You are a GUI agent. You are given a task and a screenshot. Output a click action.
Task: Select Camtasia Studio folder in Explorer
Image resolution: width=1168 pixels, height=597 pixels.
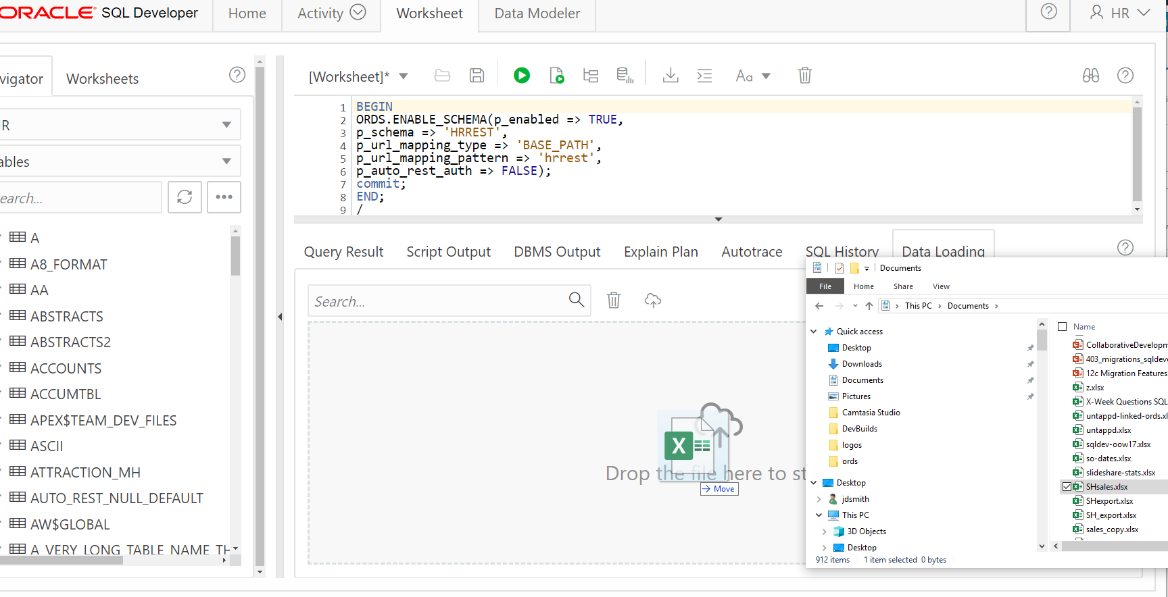871,413
